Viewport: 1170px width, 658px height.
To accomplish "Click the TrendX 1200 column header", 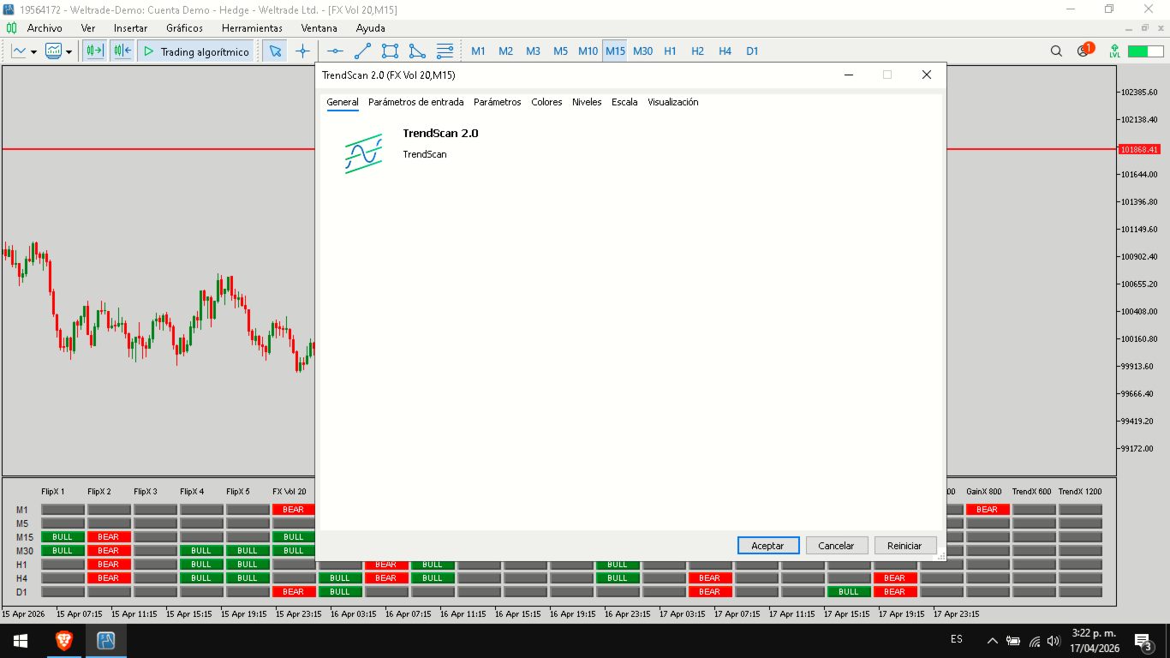I will [x=1080, y=492].
